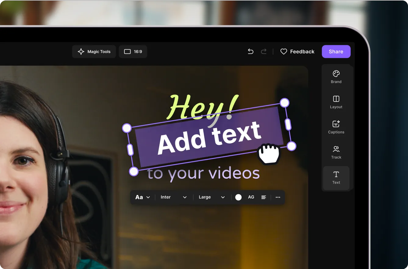
Task: Change the 16:9 aspect ratio setting
Action: tap(133, 52)
